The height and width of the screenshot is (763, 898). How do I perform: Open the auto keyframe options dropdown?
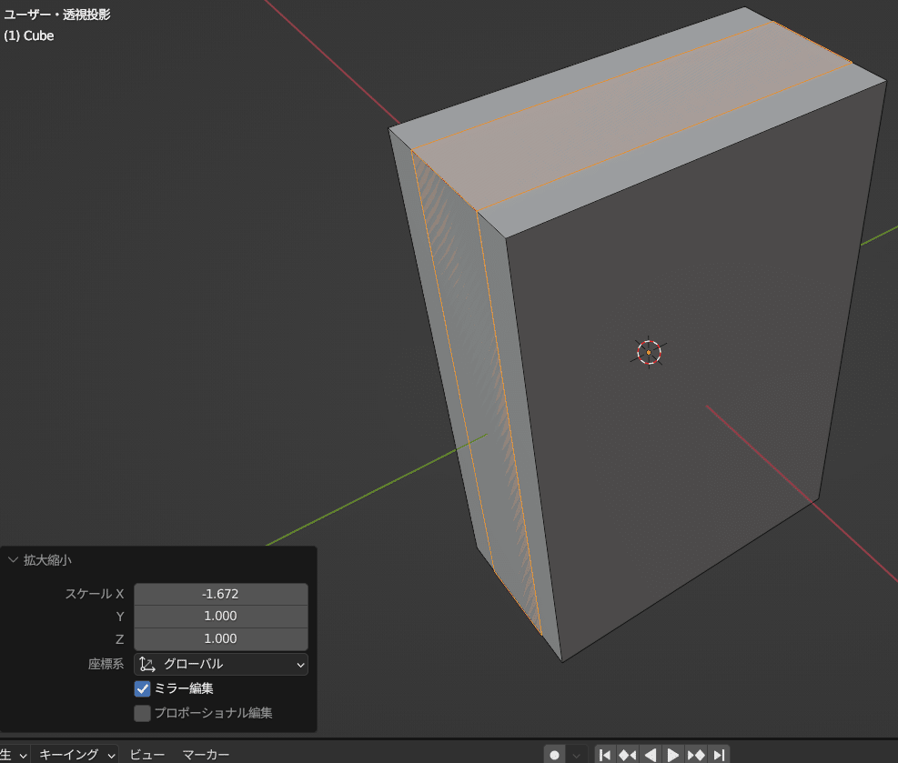577,755
